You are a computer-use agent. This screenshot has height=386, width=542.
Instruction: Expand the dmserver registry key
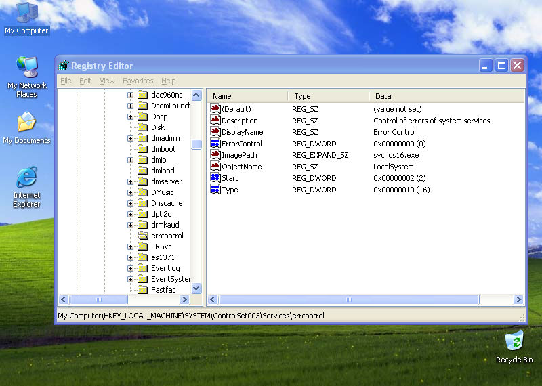pyautogui.click(x=131, y=181)
